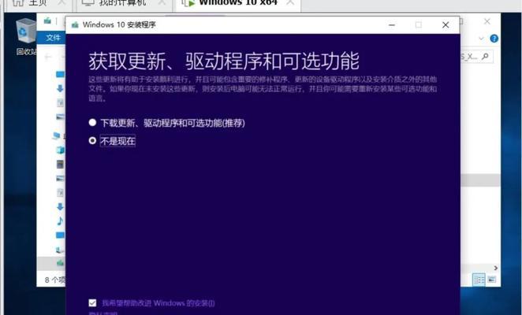Viewport: 522px width, 315px height.
Task: Switch to the 主页 VMware home tab
Action: point(37,5)
